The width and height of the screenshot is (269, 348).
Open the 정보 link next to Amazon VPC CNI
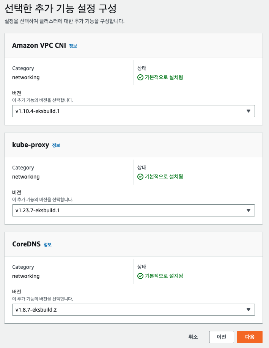point(73,46)
